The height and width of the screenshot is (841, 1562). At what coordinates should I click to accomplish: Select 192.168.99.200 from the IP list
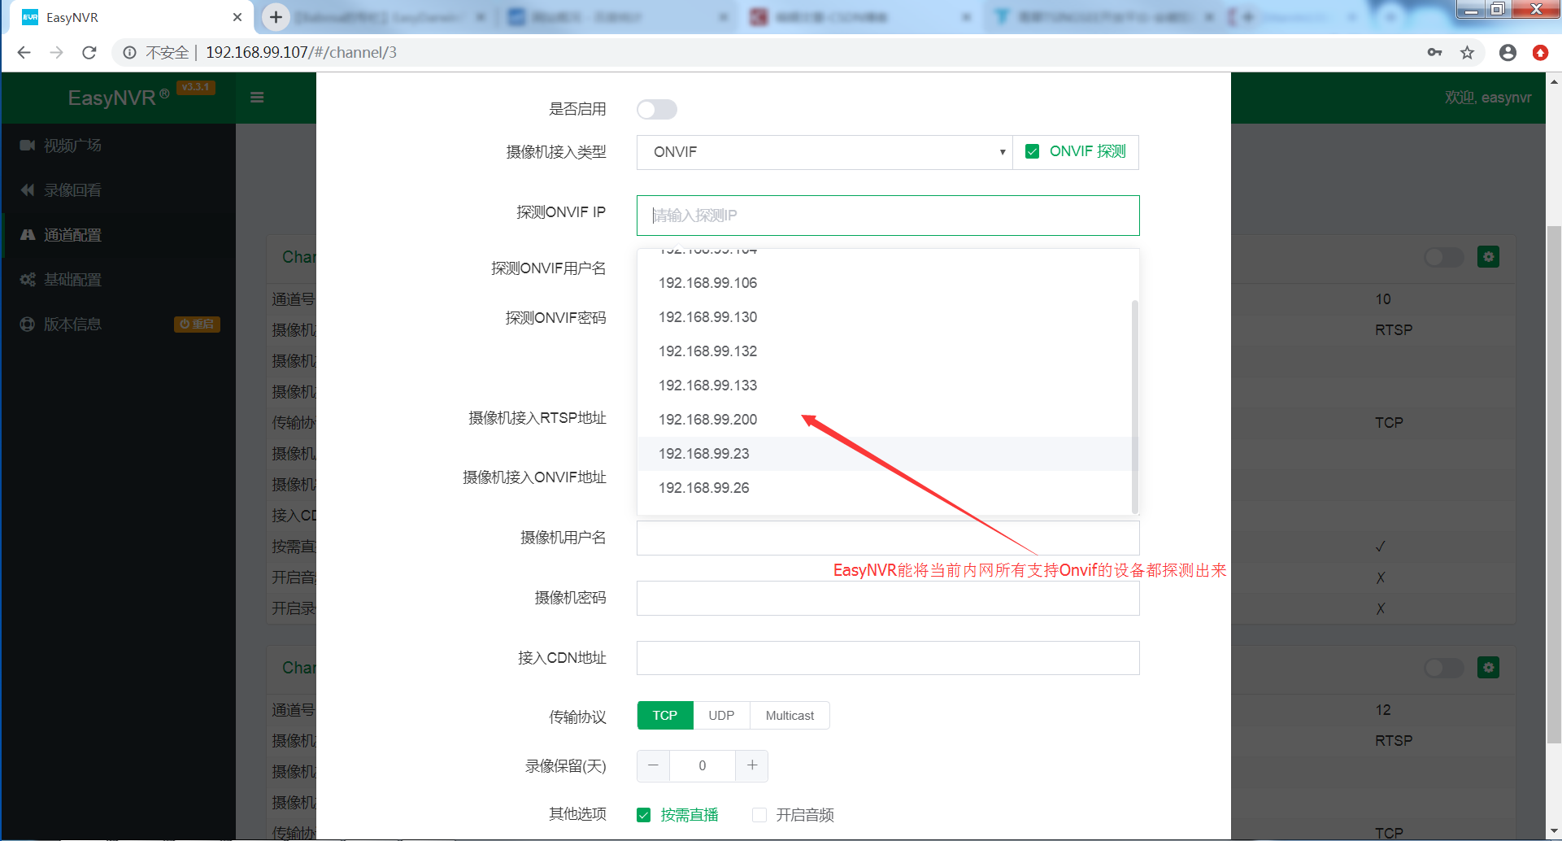click(885, 420)
